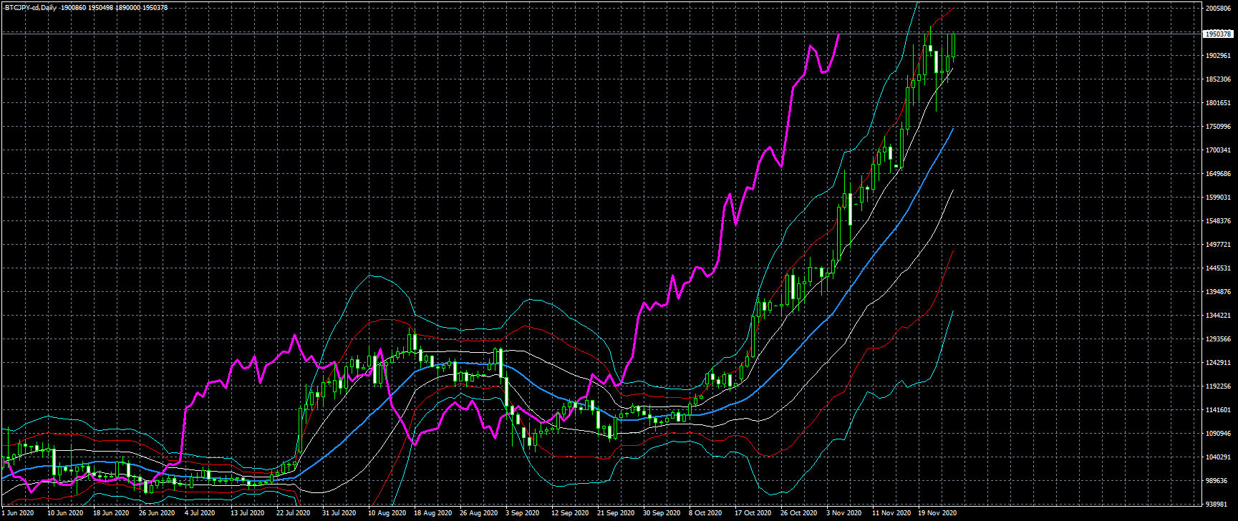Select the 3 Sep 2020 date marker

pyautogui.click(x=522, y=513)
